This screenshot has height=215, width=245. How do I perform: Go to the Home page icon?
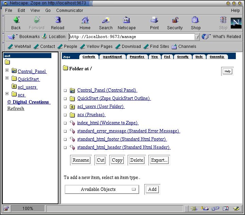85,20
